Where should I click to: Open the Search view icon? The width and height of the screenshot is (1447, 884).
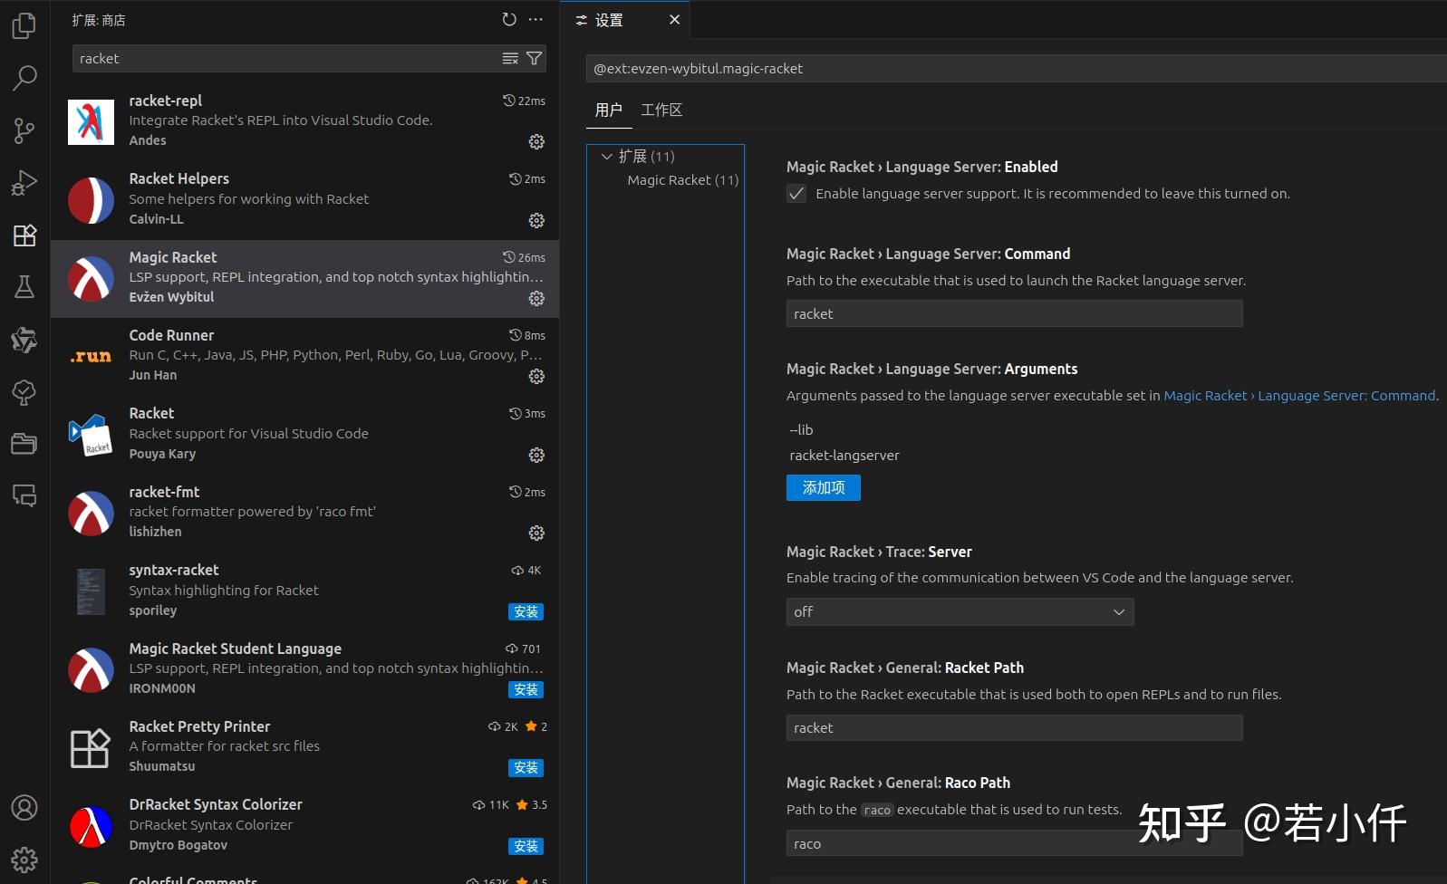[24, 78]
